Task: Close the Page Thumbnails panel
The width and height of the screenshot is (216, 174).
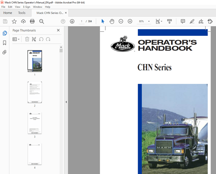Action: [x=58, y=30]
